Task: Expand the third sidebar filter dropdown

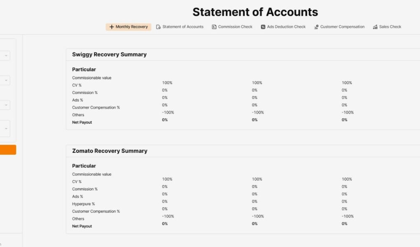Action: [6, 105]
